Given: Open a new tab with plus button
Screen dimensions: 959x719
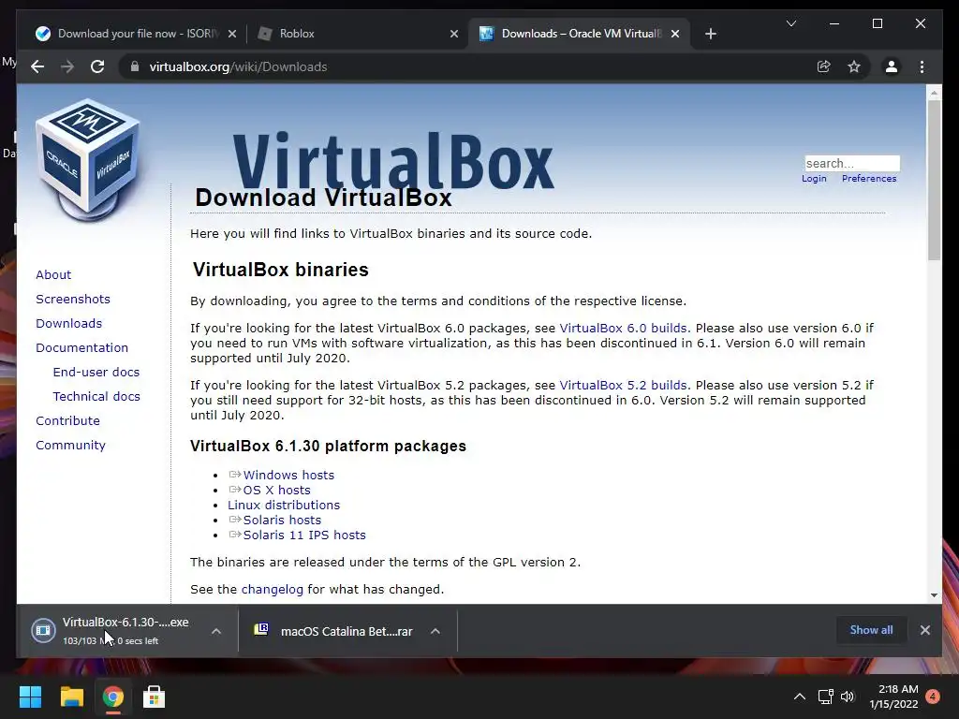Looking at the screenshot, I should tap(710, 34).
